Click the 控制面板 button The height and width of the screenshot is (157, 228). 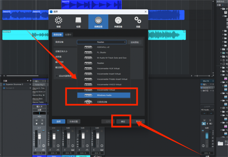[135, 43]
